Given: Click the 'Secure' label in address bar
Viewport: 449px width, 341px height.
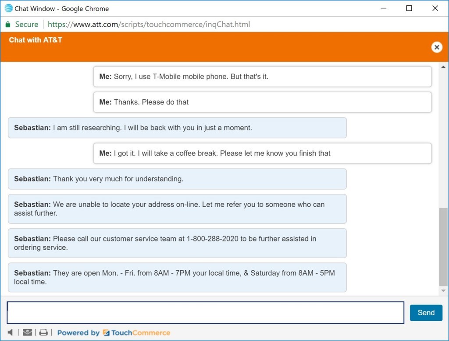Looking at the screenshot, I should click(x=27, y=25).
